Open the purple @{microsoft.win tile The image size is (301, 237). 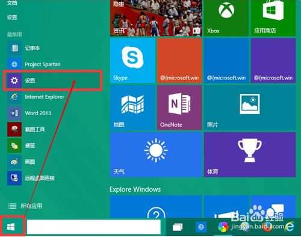(x=273, y=60)
